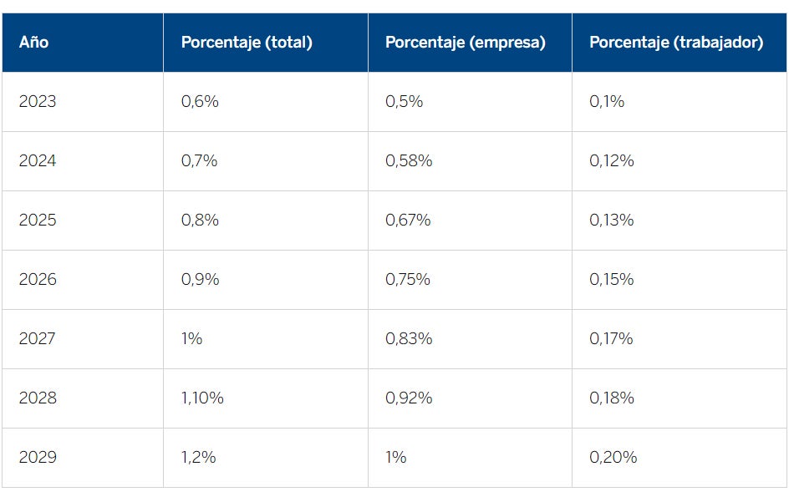794x497 pixels.
Task: Click the 0,75% empresa cell
Action: click(408, 280)
